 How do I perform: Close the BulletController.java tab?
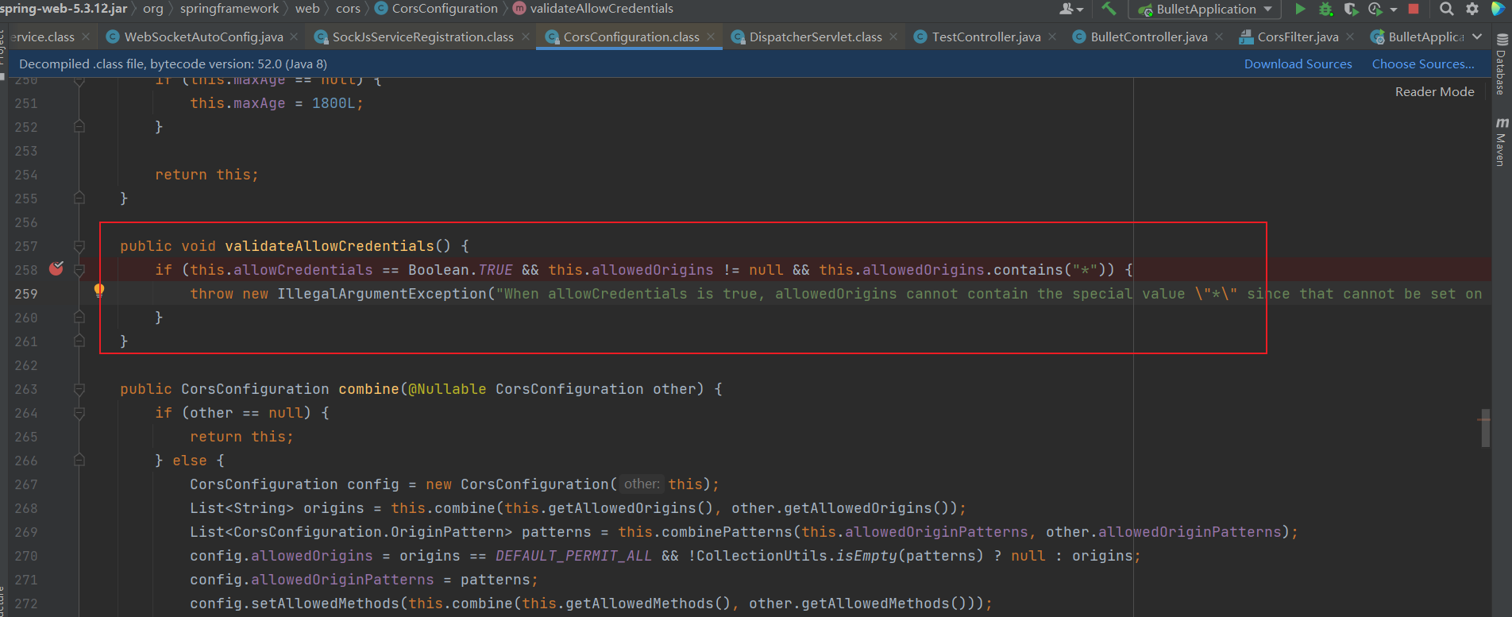pyautogui.click(x=1219, y=37)
